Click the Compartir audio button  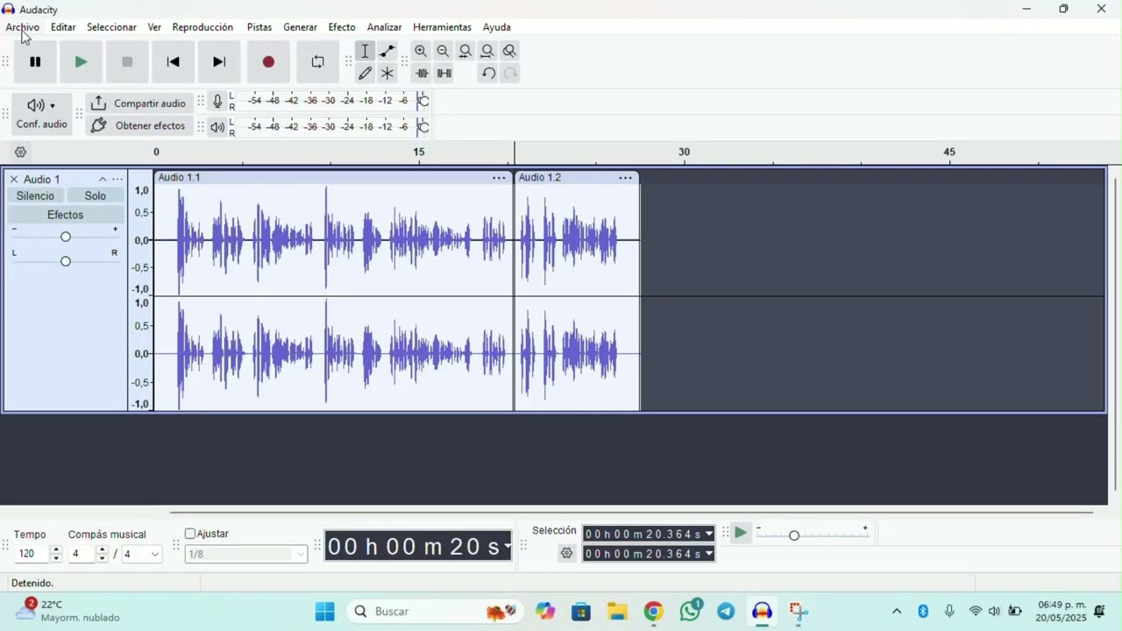(138, 103)
